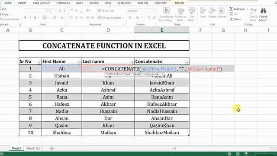Viewport: 277px width, 156px height.
Task: Select the Sheet1 tab
Action: 16,148
